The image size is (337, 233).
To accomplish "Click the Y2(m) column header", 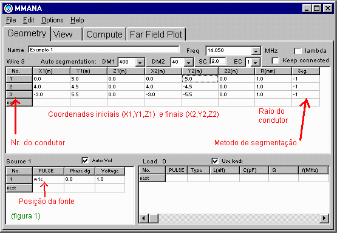I will tap(200, 71).
